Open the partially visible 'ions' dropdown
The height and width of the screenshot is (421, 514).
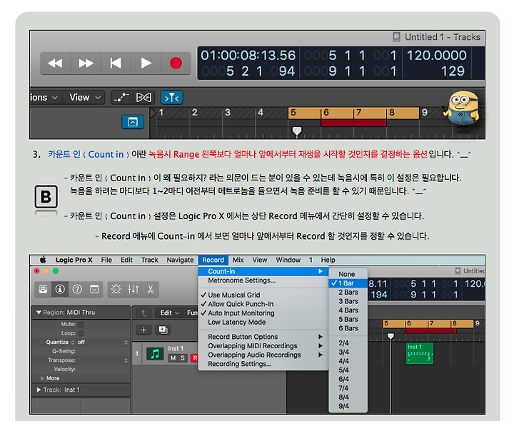(x=44, y=97)
